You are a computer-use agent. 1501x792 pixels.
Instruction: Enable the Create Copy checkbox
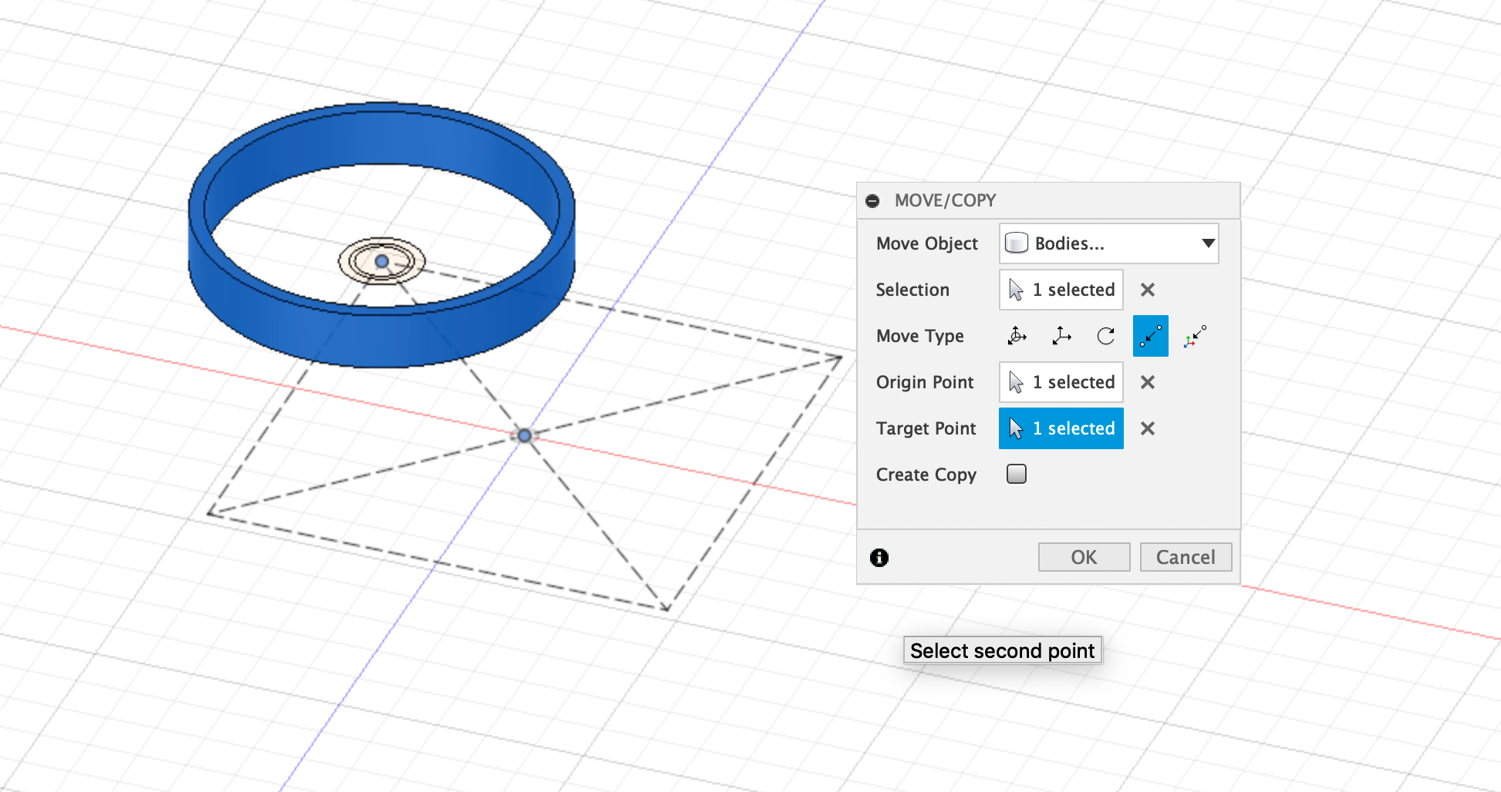pos(1016,474)
